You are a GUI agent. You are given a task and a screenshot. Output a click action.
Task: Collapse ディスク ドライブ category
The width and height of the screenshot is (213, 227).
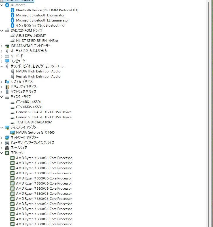coord(2,97)
